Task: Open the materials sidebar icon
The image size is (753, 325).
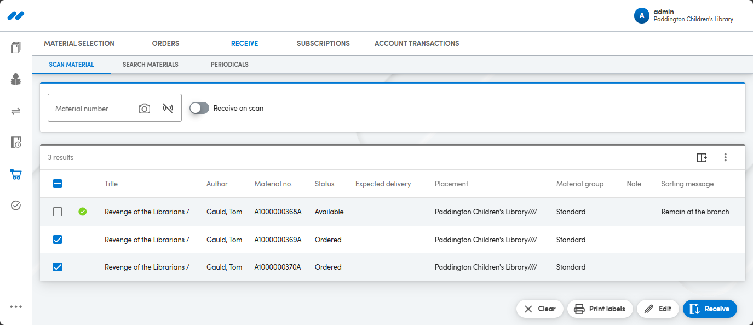Action: (16, 48)
